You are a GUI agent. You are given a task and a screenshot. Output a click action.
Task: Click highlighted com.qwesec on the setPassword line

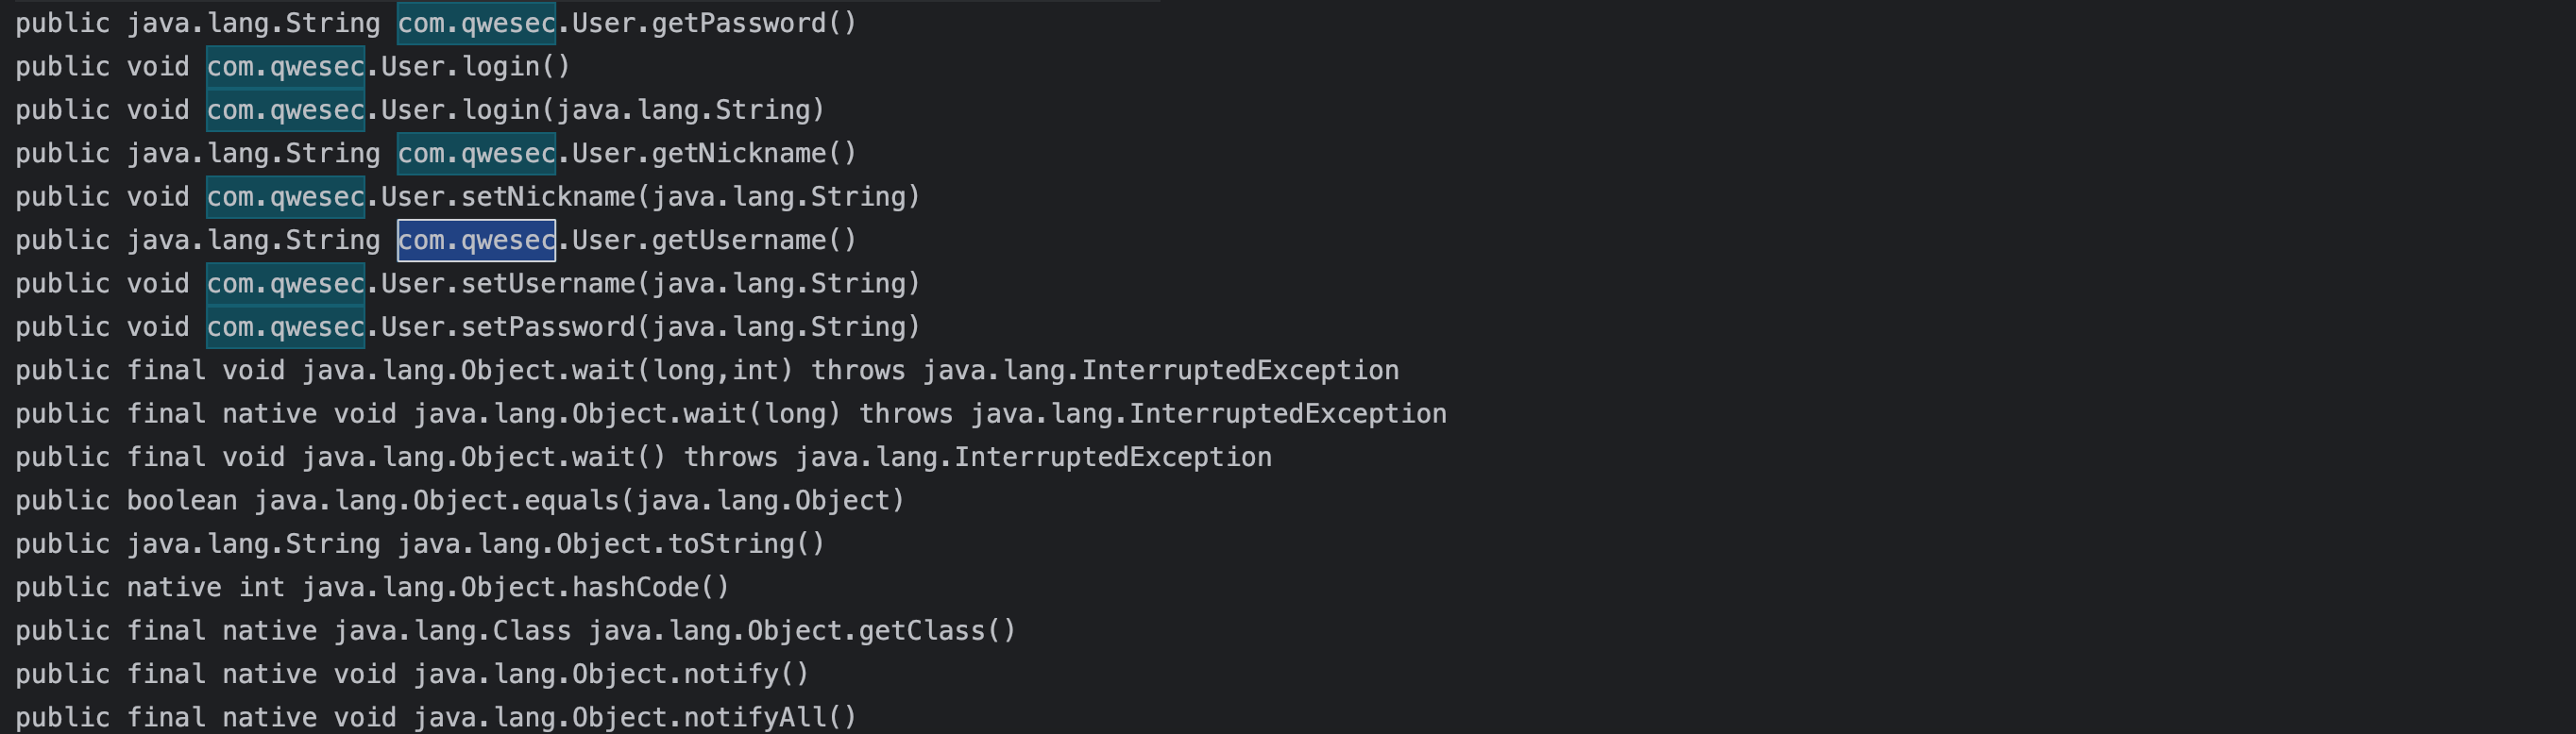click(285, 327)
